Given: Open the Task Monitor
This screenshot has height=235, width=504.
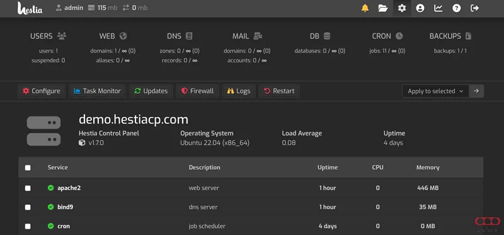Looking at the screenshot, I should pyautogui.click(x=97, y=91).
